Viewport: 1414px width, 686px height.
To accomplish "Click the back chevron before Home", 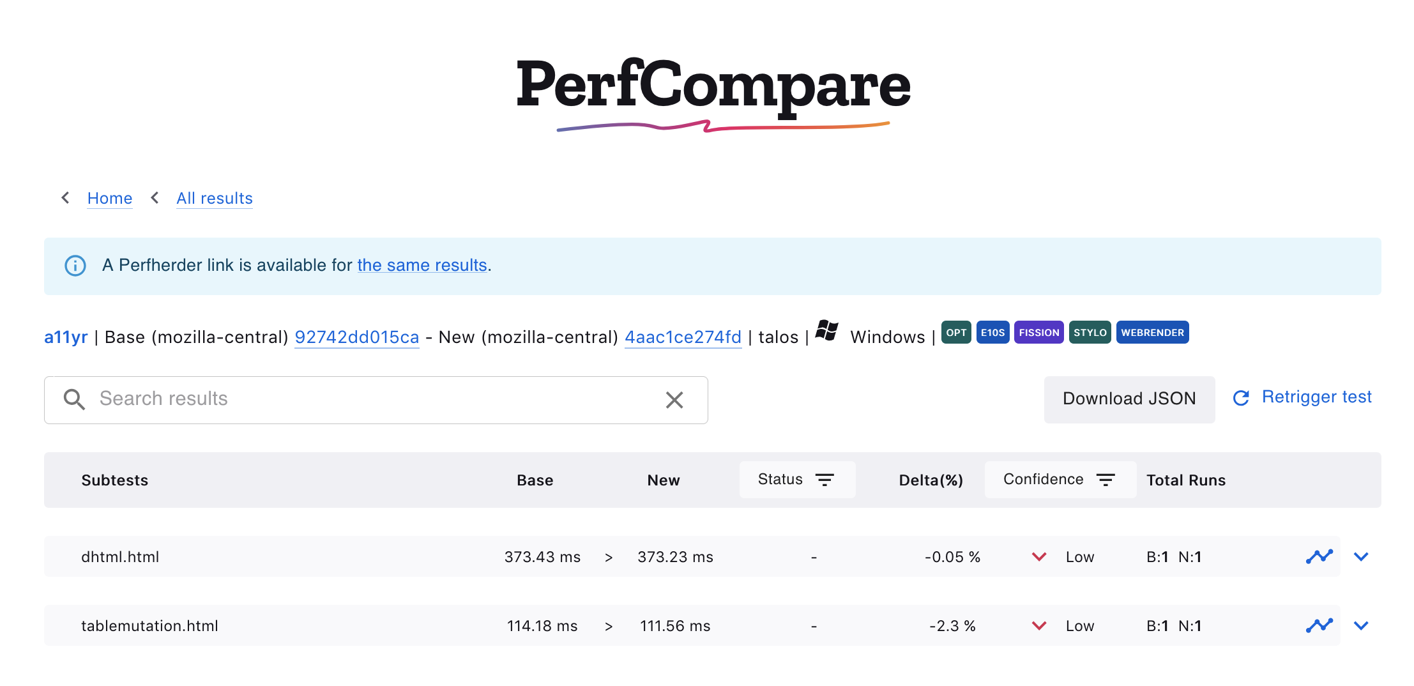I will point(65,198).
